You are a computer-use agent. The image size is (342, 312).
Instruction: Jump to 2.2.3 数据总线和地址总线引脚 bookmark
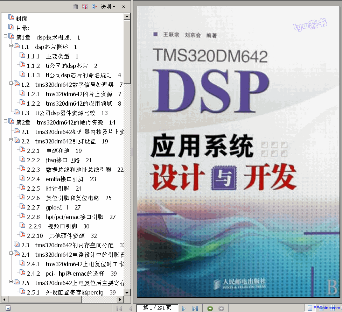tap(75, 170)
